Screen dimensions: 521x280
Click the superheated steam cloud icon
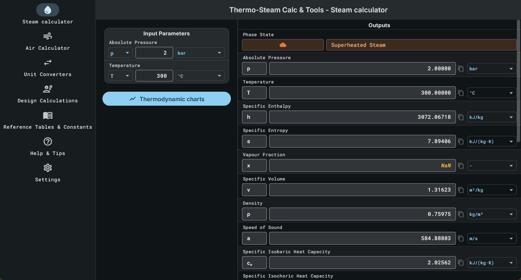(283, 45)
